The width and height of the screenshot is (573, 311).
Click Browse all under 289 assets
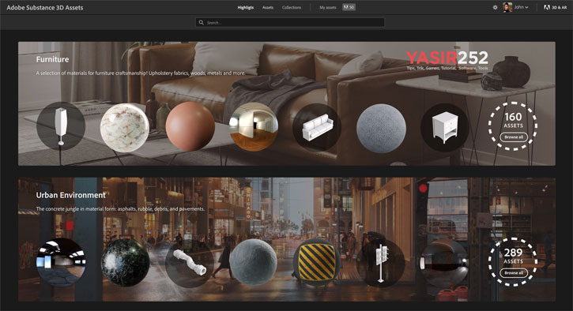514,273
